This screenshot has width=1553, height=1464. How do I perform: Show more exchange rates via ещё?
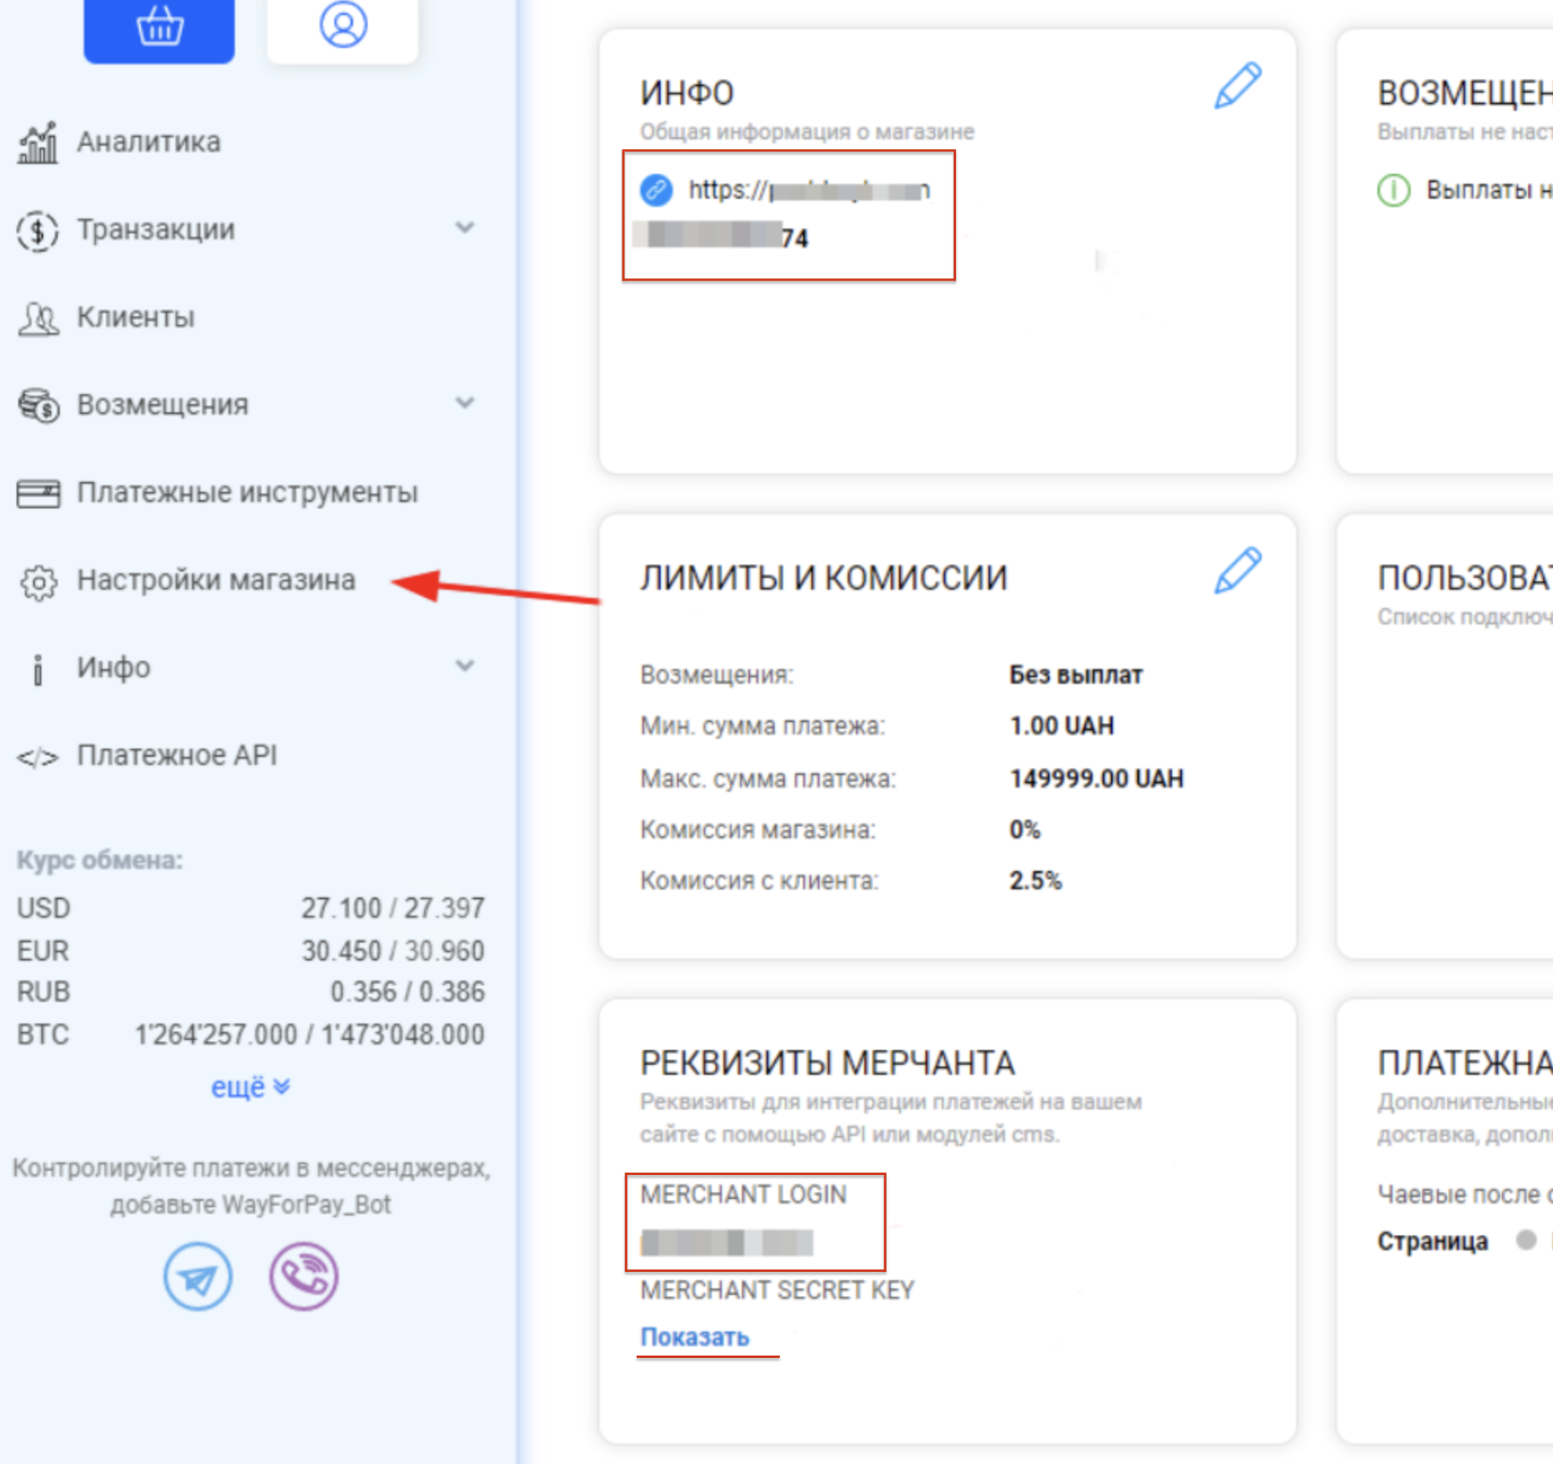click(250, 1086)
